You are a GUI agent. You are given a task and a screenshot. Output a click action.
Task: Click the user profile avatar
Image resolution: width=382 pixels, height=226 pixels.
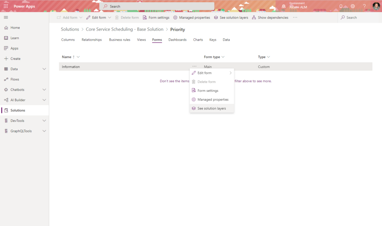pyautogui.click(x=376, y=6)
